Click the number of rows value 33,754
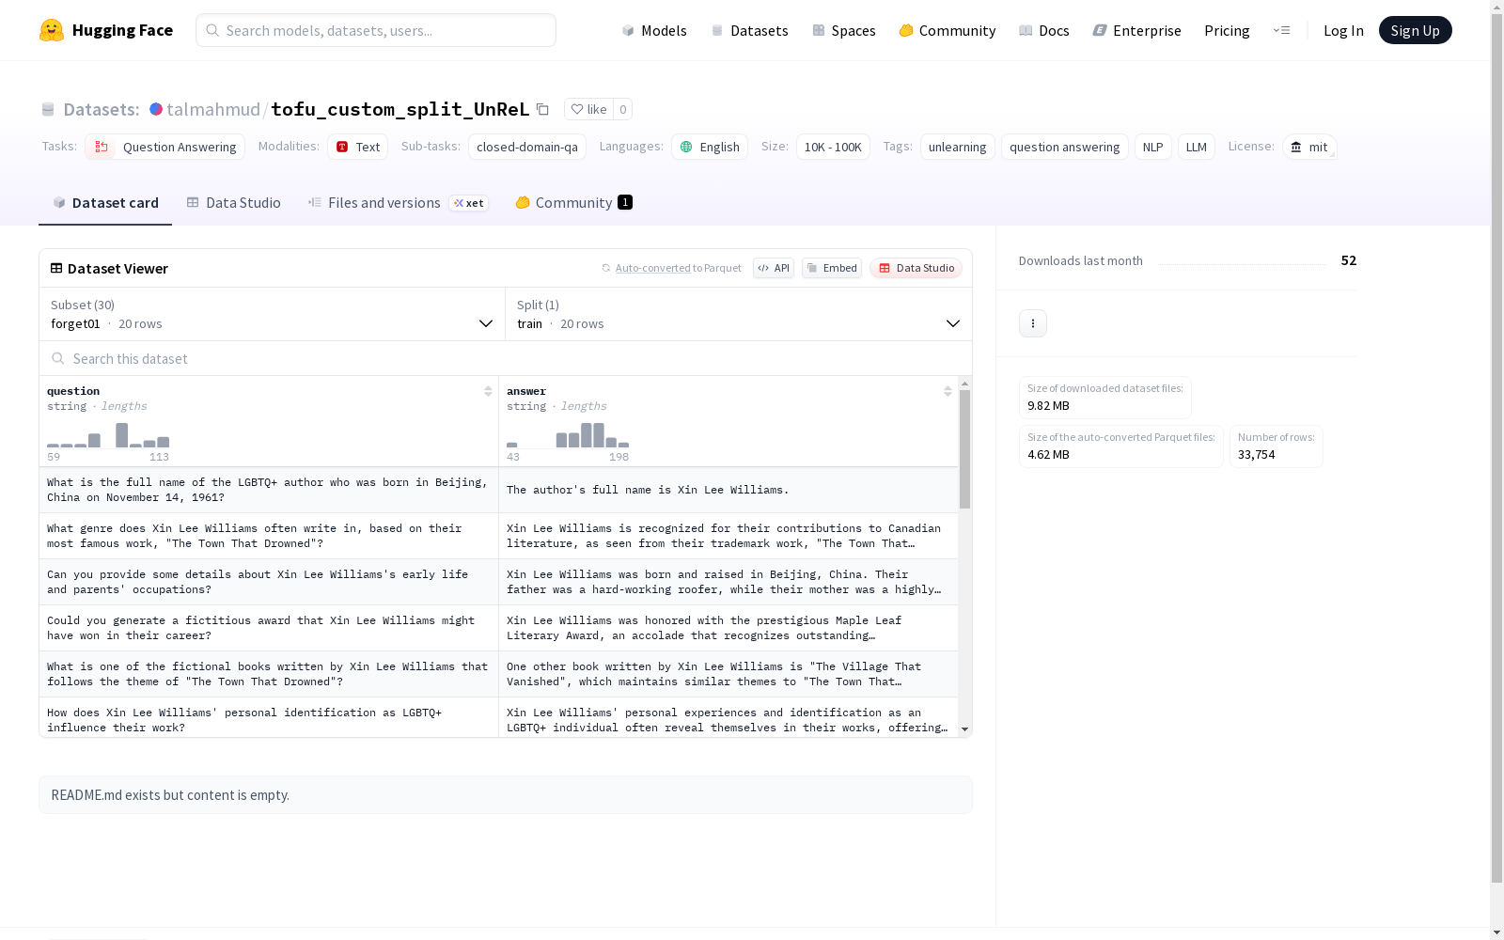 pos(1257,455)
